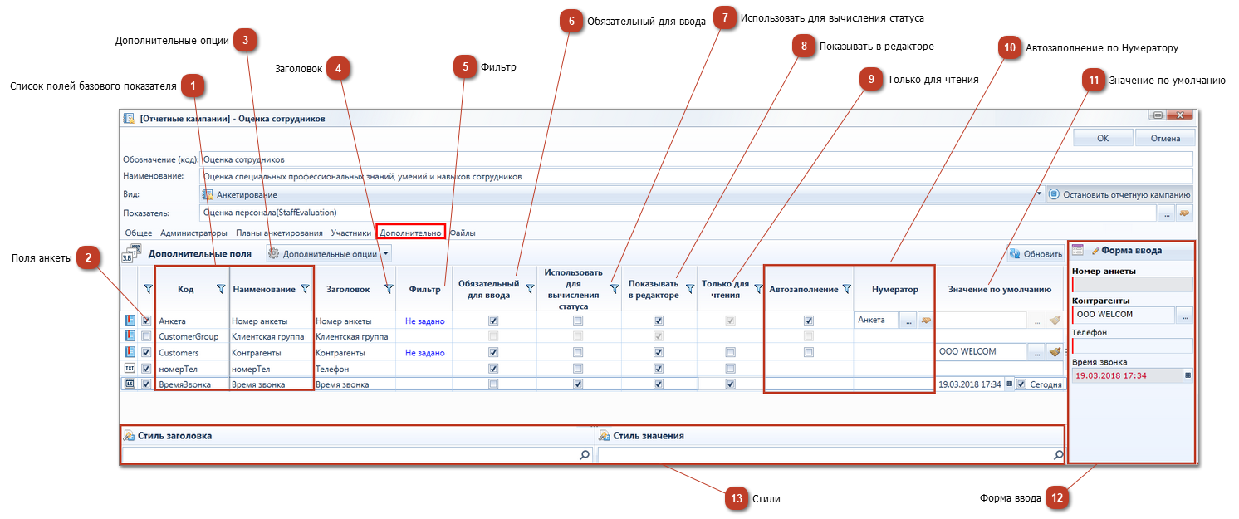This screenshot has width=1239, height=519.
Task: Select the ВремяЗвонка code cell
Action: (192, 384)
